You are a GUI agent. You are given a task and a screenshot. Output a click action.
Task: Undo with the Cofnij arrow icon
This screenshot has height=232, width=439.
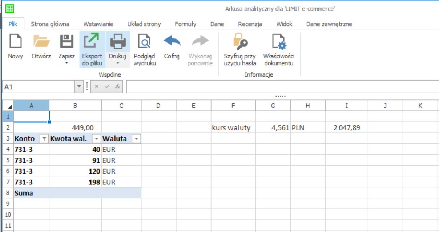coord(172,41)
